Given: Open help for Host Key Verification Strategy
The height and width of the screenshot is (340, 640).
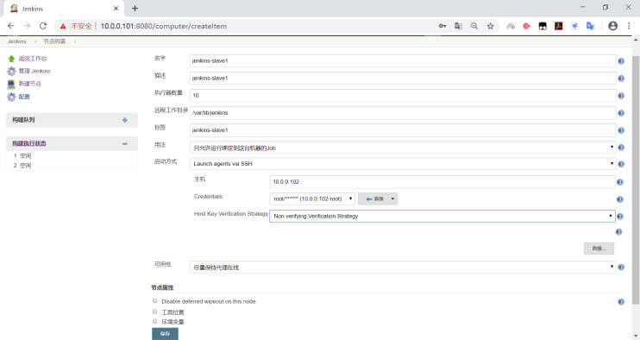Looking at the screenshot, I should pyautogui.click(x=619, y=217).
